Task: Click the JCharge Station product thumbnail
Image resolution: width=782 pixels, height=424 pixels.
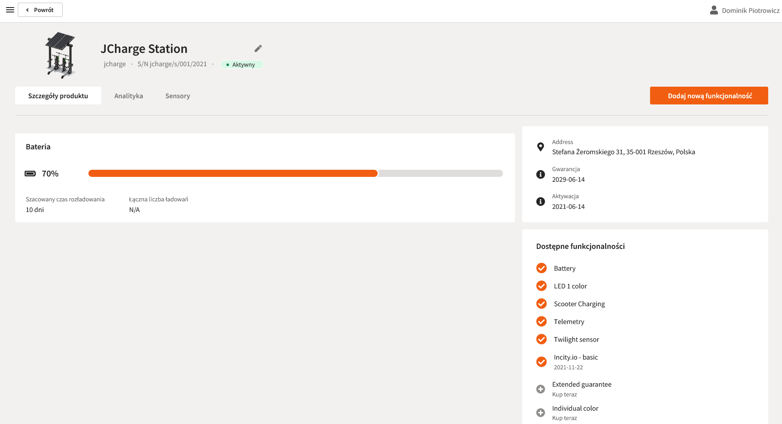Action: [x=60, y=55]
